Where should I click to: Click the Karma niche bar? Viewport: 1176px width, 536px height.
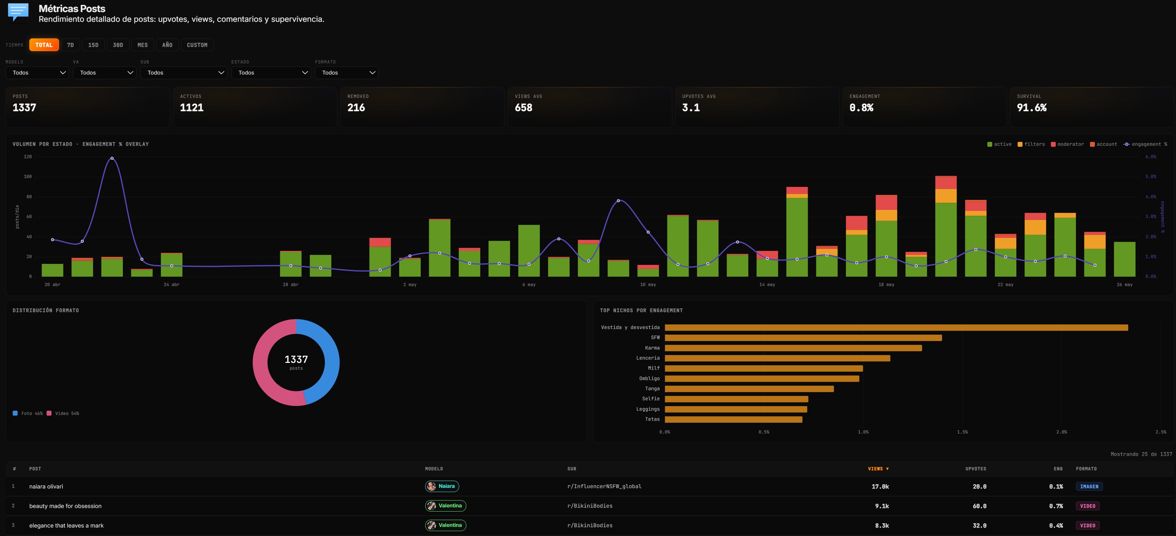click(x=793, y=348)
